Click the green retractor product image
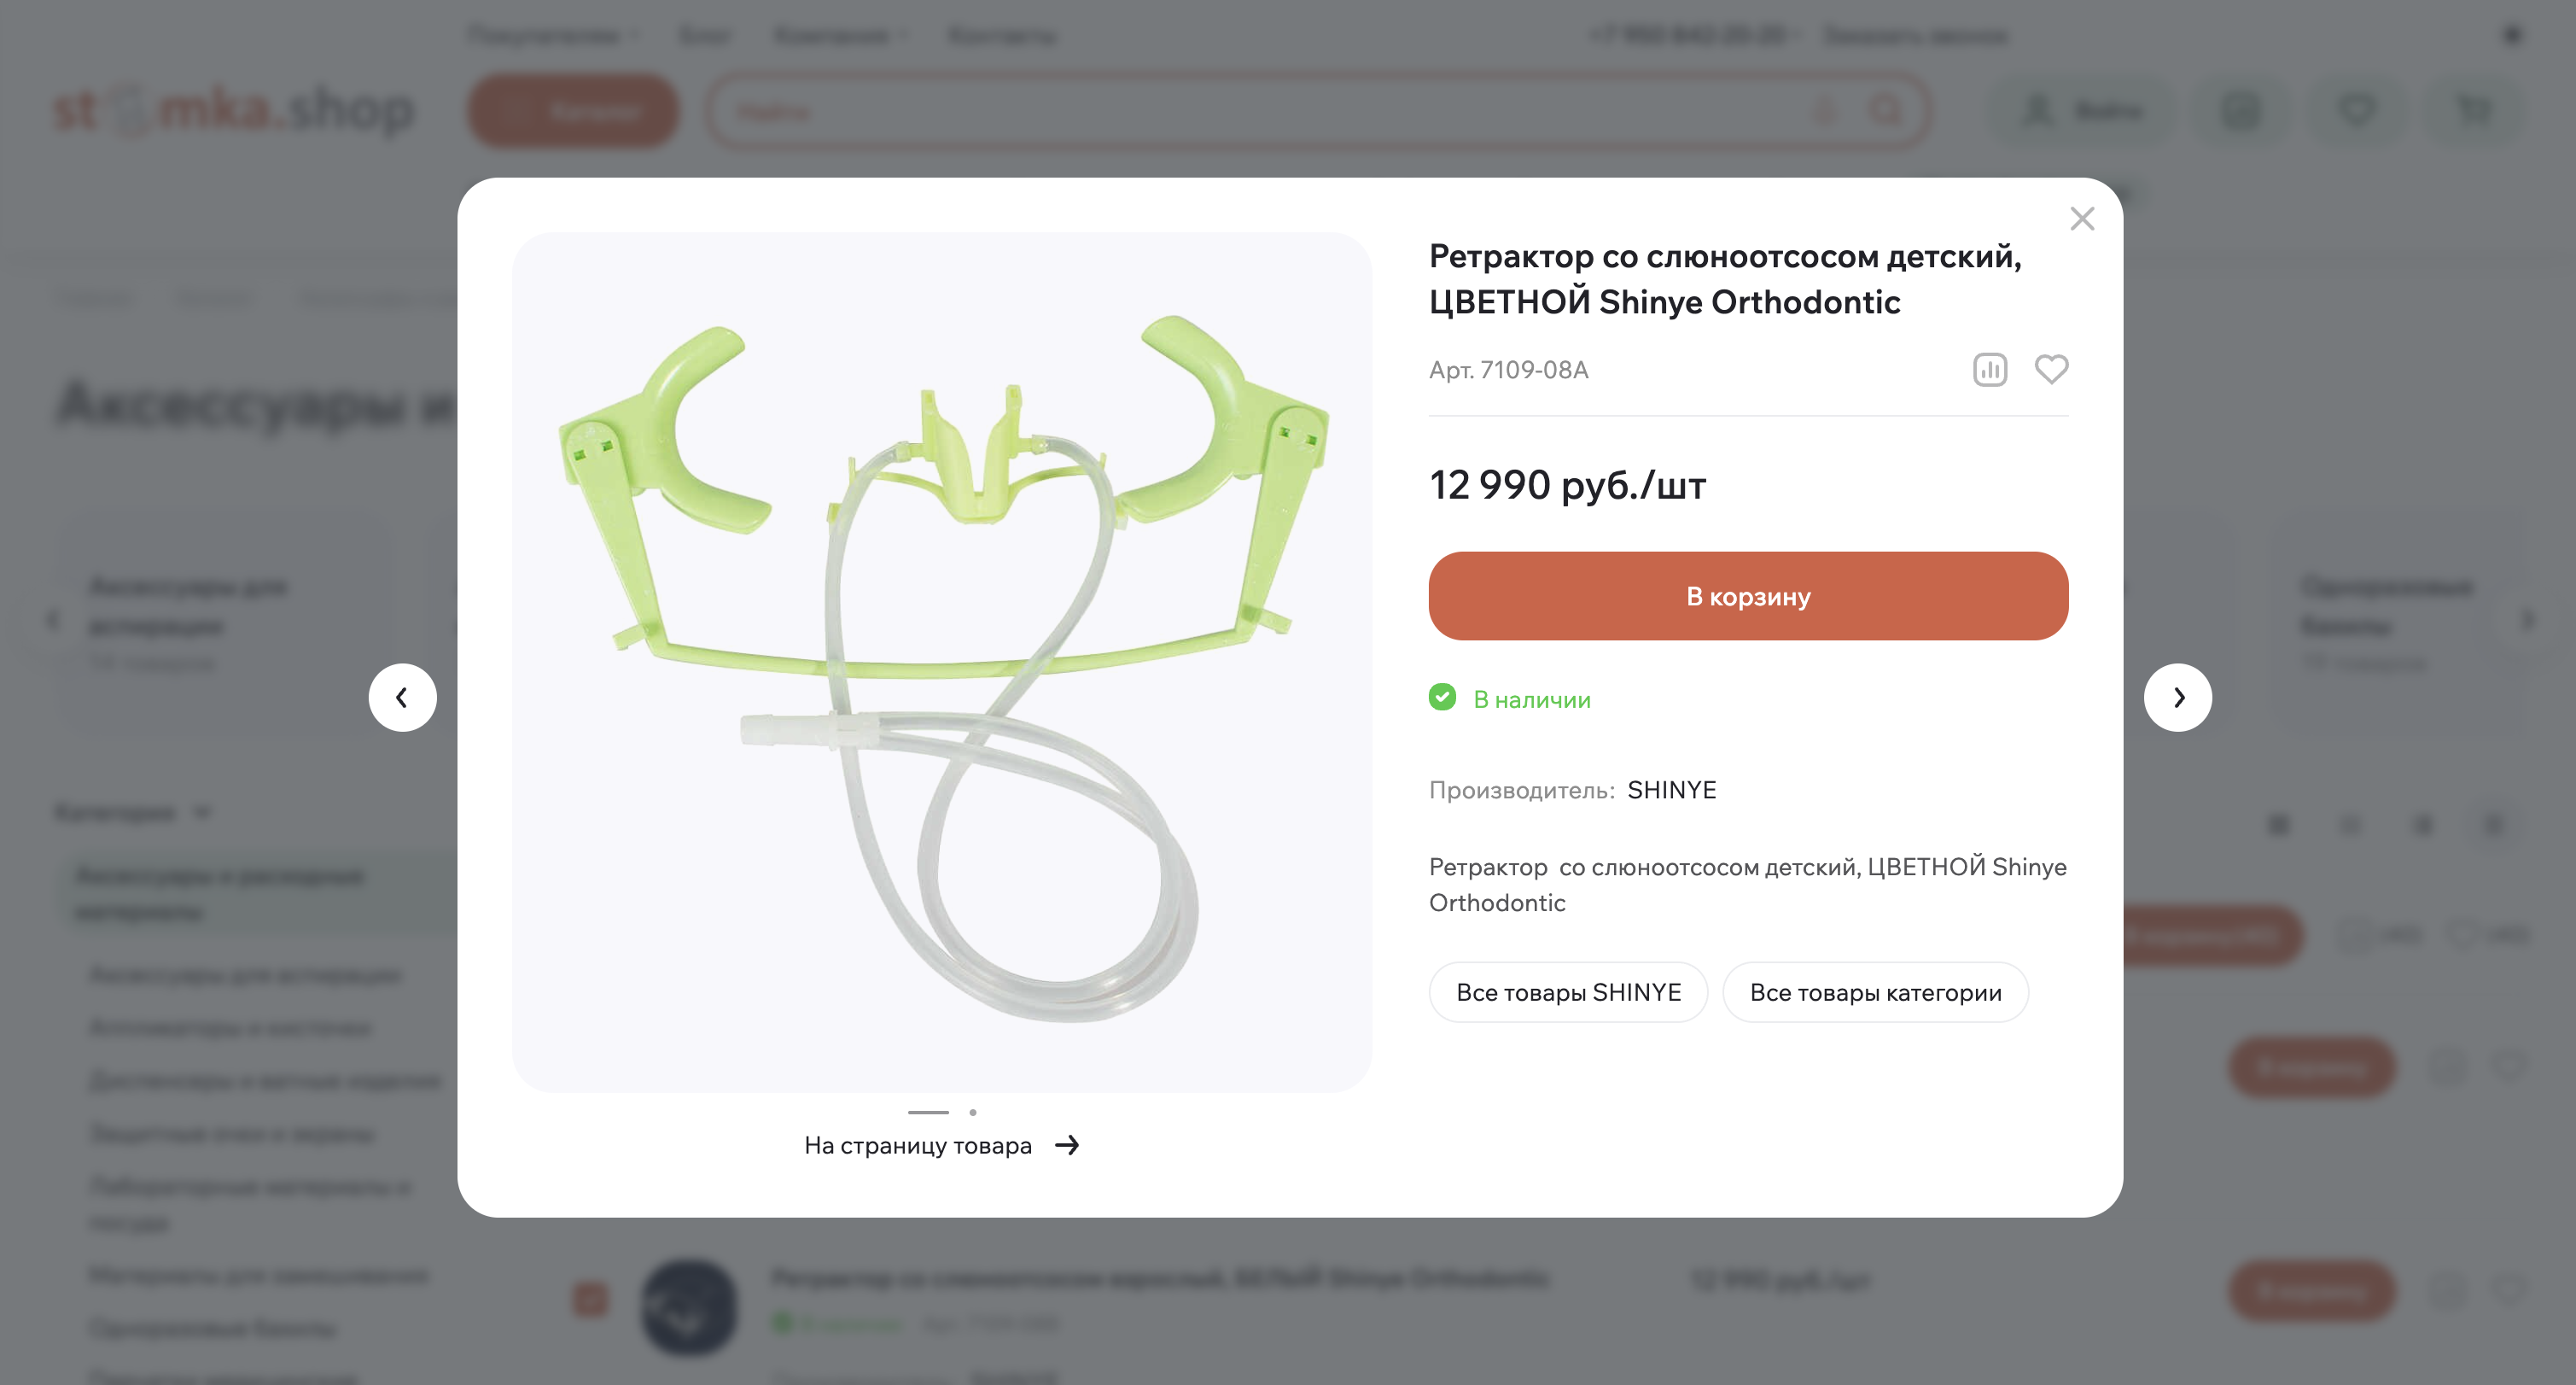The height and width of the screenshot is (1385, 2576). click(x=941, y=662)
